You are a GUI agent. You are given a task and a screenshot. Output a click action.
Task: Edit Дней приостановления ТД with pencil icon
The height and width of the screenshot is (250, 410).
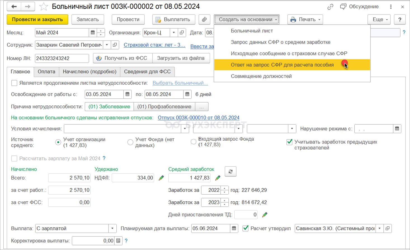(x=265, y=215)
